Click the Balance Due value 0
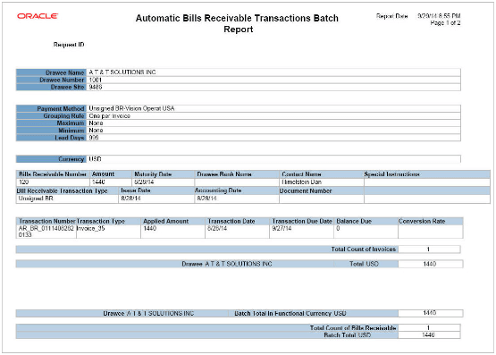The width and height of the screenshot is (496, 355). tap(338, 228)
